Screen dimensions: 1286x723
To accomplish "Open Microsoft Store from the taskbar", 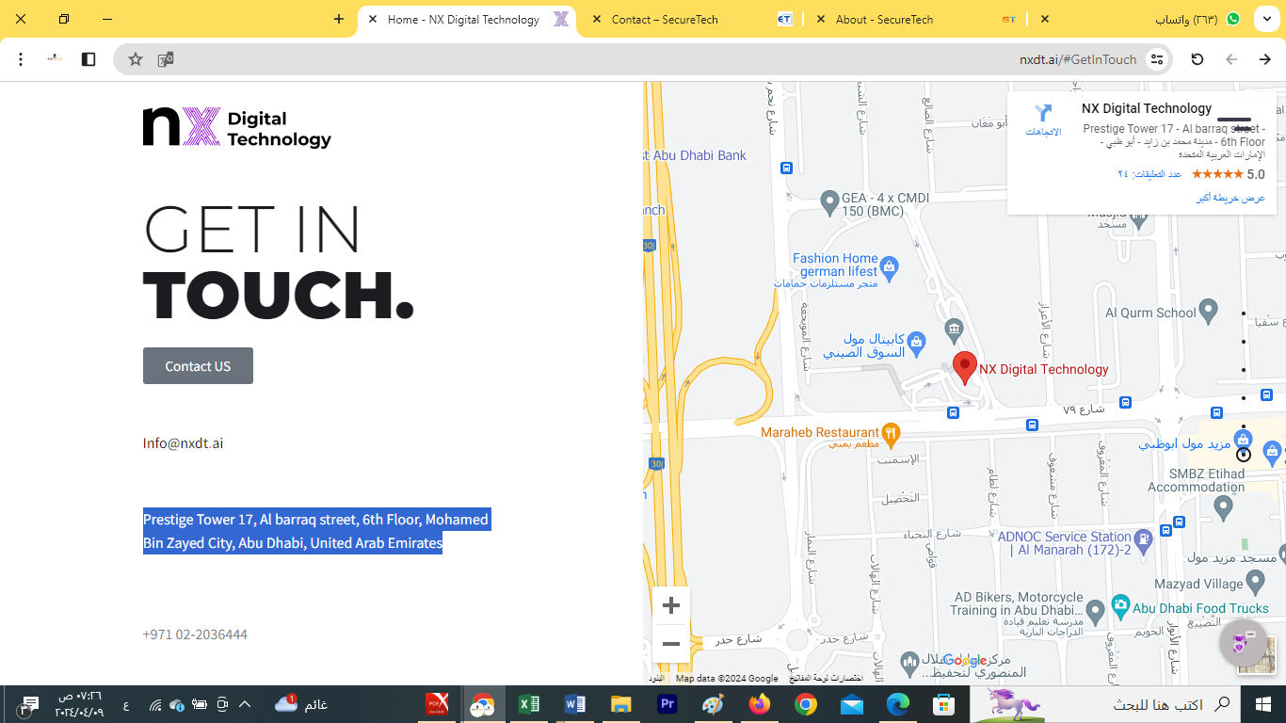I will 942,704.
